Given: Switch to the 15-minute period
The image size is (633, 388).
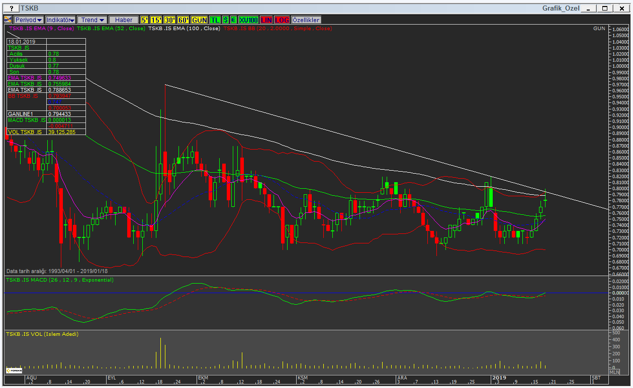Looking at the screenshot, I should tap(156, 20).
